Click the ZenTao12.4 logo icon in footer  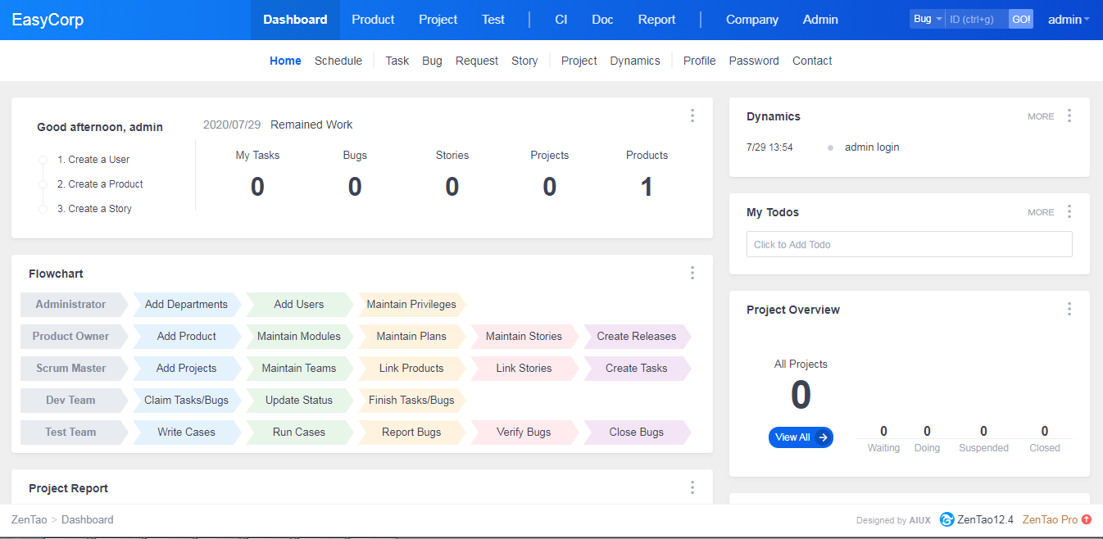(946, 519)
